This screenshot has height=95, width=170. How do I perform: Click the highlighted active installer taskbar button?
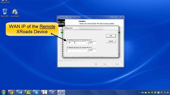61,92
